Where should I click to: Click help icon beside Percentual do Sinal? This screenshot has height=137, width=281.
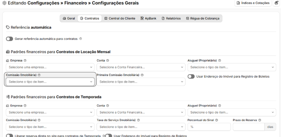(216, 120)
